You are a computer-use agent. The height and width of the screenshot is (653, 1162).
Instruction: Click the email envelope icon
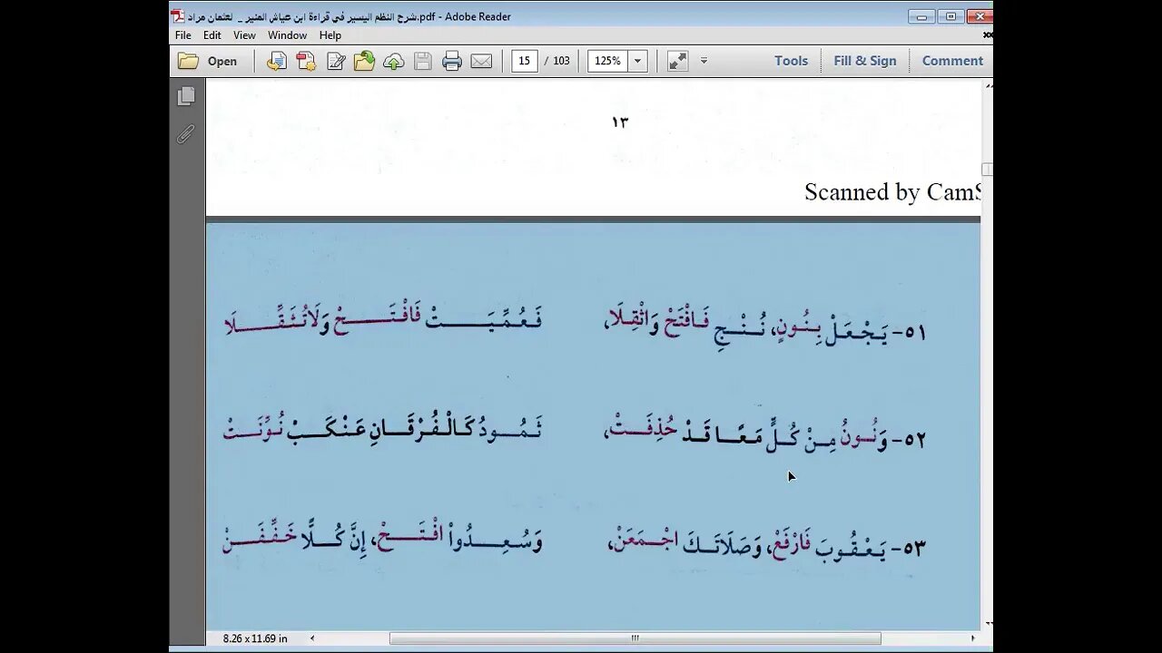tap(481, 61)
